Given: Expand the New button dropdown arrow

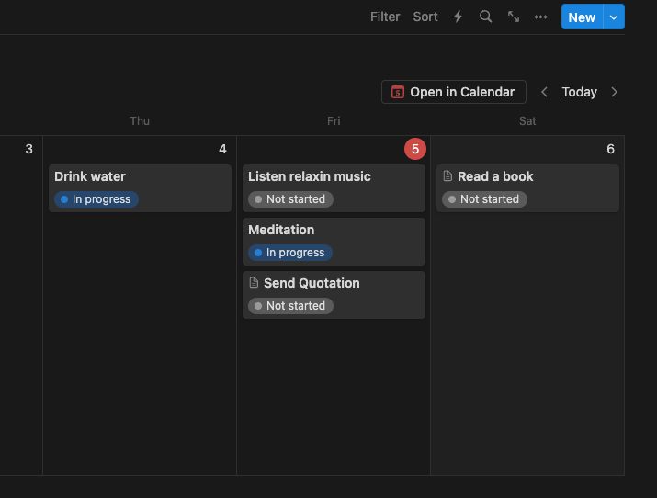Looking at the screenshot, I should click(x=614, y=17).
